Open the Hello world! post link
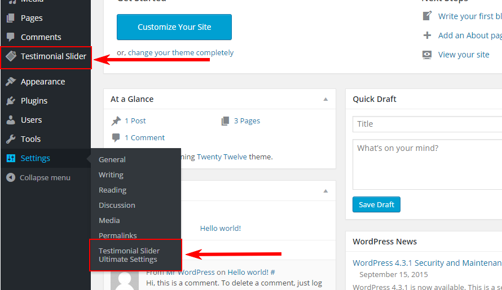Image resolution: width=502 pixels, height=290 pixels. tap(221, 228)
